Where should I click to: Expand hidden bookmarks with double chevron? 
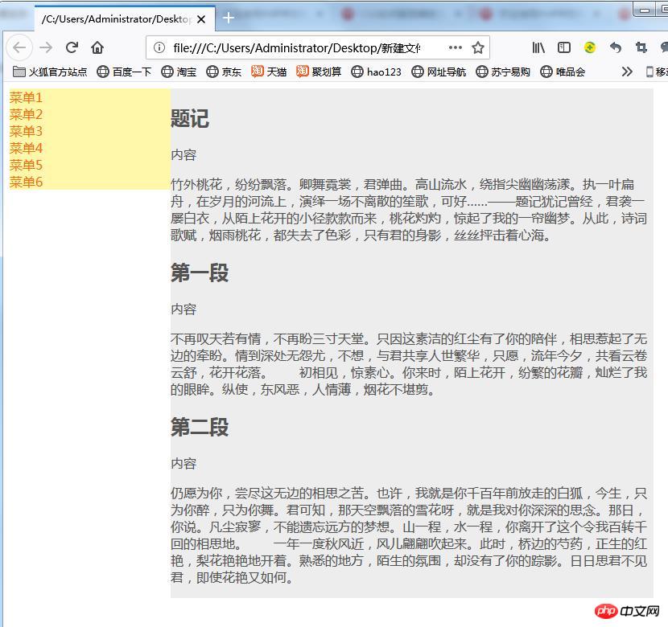(x=627, y=72)
